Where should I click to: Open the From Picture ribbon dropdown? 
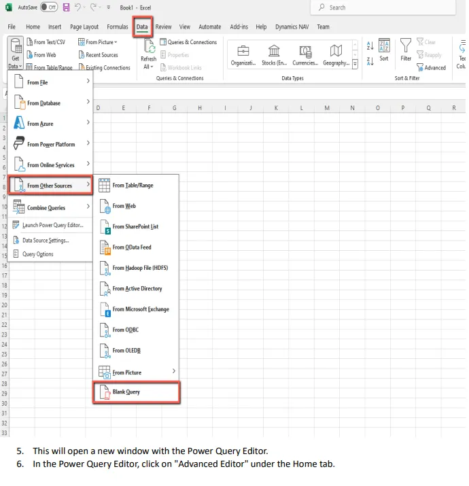(98, 42)
